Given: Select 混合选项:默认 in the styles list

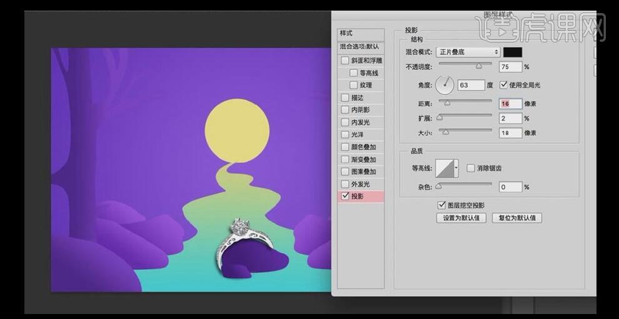Looking at the screenshot, I should click(x=360, y=46).
